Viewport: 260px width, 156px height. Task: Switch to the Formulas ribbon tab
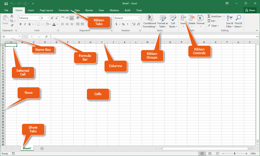[x=64, y=10]
